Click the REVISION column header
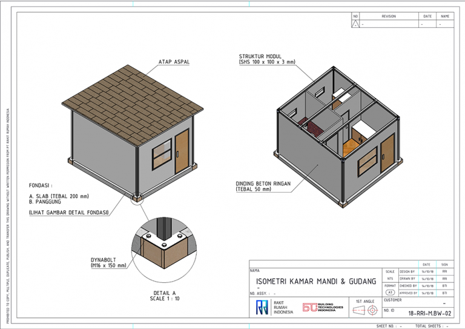Image resolution: width=465 pixels, height=329 pixels. pyautogui.click(x=388, y=16)
